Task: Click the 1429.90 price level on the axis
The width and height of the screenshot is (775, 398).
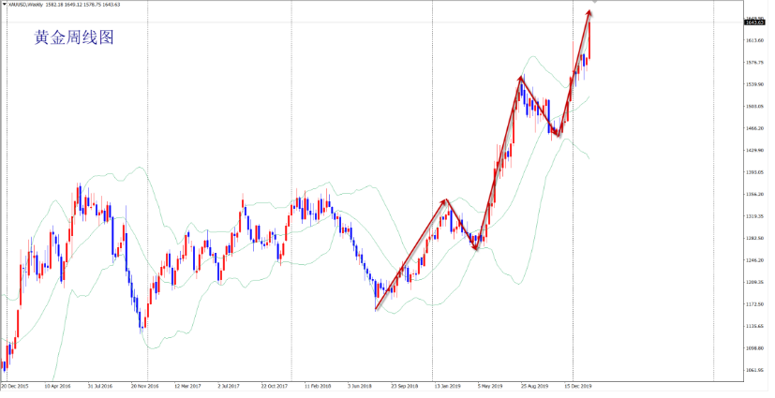Action: tap(753, 150)
